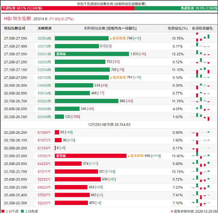Image resolution: width=218 pixels, height=213 pixels.
Task: Open warrant link 57012牛
Action: (x=44, y=156)
